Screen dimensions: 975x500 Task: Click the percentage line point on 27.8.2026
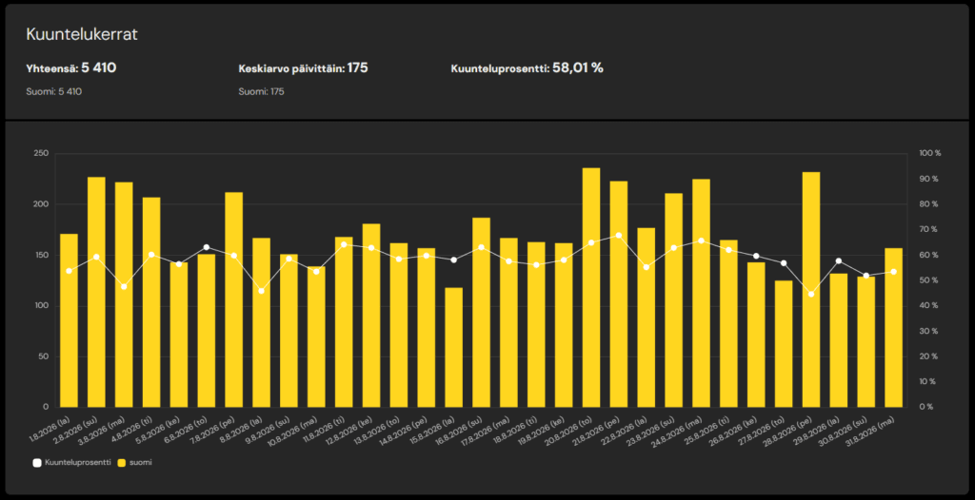(785, 262)
